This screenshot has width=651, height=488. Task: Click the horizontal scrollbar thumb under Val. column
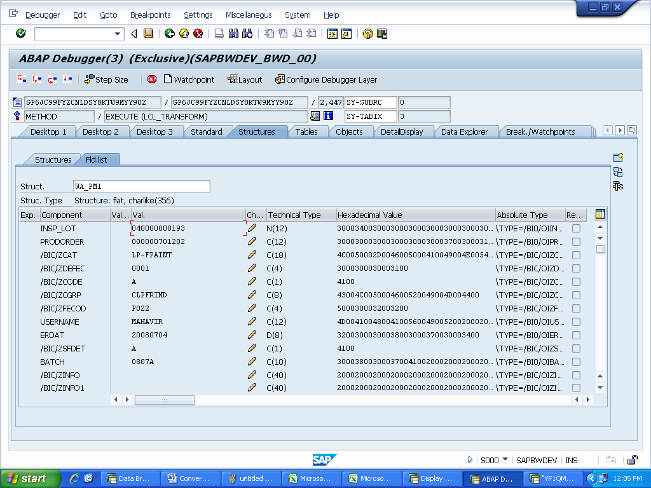(165, 400)
